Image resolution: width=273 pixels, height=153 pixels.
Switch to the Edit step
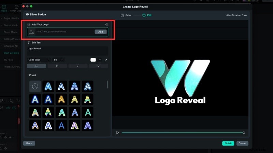147,15
